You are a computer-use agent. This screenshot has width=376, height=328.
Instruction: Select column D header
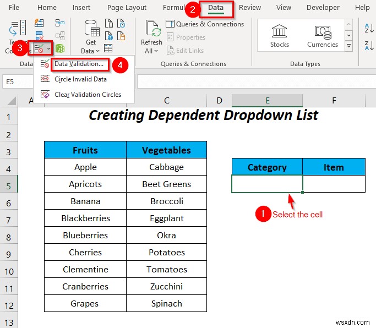[x=219, y=101]
